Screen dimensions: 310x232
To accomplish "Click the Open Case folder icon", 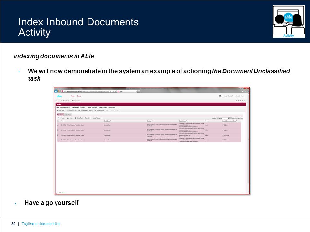I will (73, 101).
